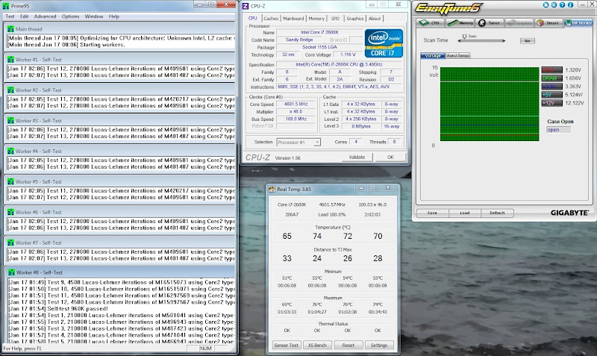Viewport: 597px width, 356px height.
Task: Open the Advanced menu in Prime95
Action: pyautogui.click(x=45, y=16)
